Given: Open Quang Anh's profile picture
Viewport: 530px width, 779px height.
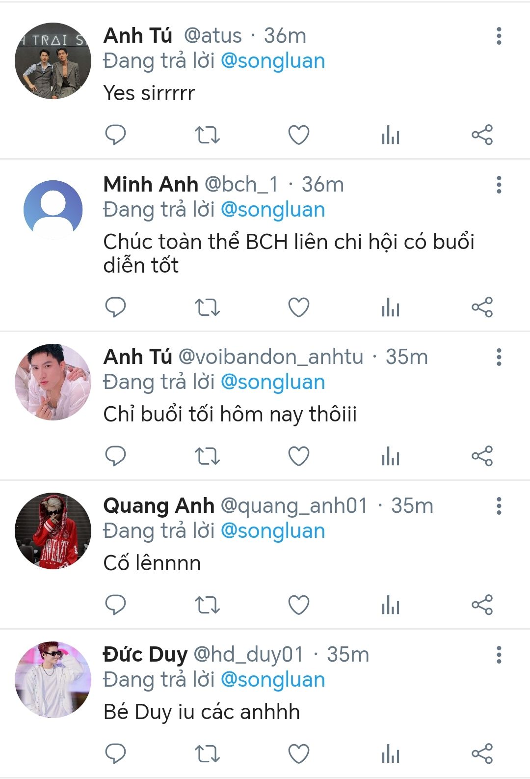Looking at the screenshot, I should point(53,531).
